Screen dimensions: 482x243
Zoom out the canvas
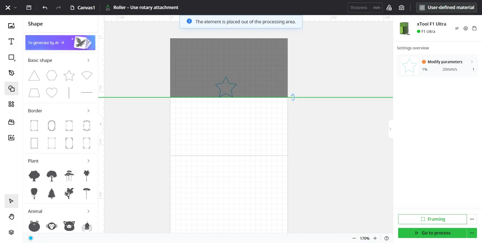pos(354,238)
